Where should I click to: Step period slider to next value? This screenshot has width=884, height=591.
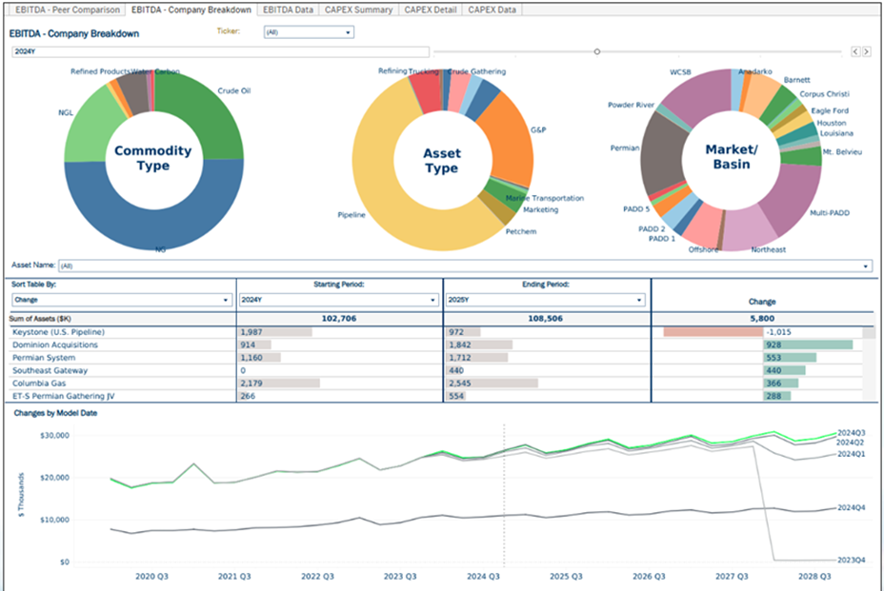pos(867,51)
